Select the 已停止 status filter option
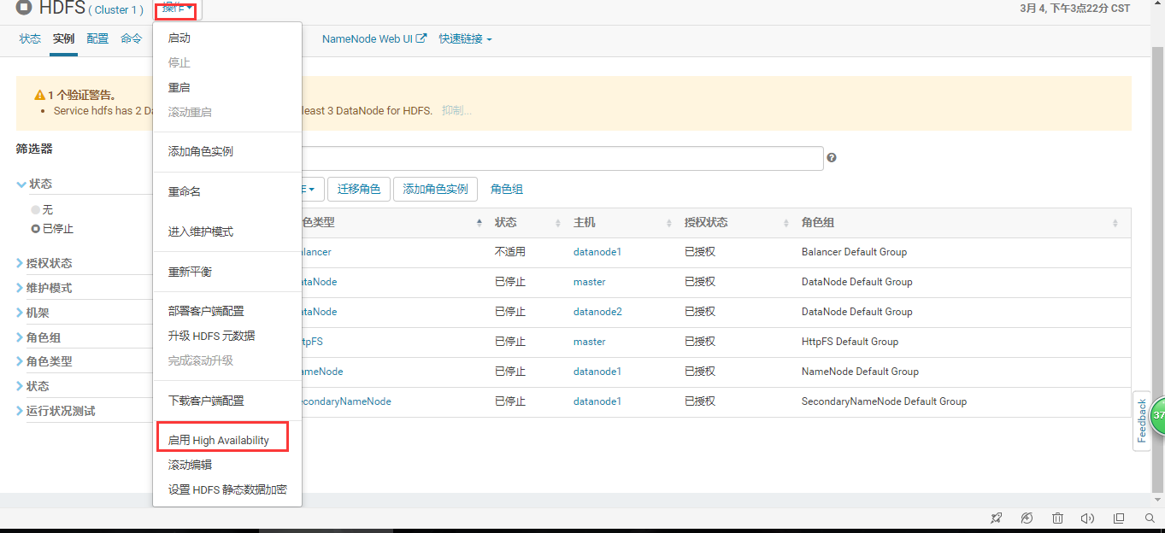 (x=53, y=229)
